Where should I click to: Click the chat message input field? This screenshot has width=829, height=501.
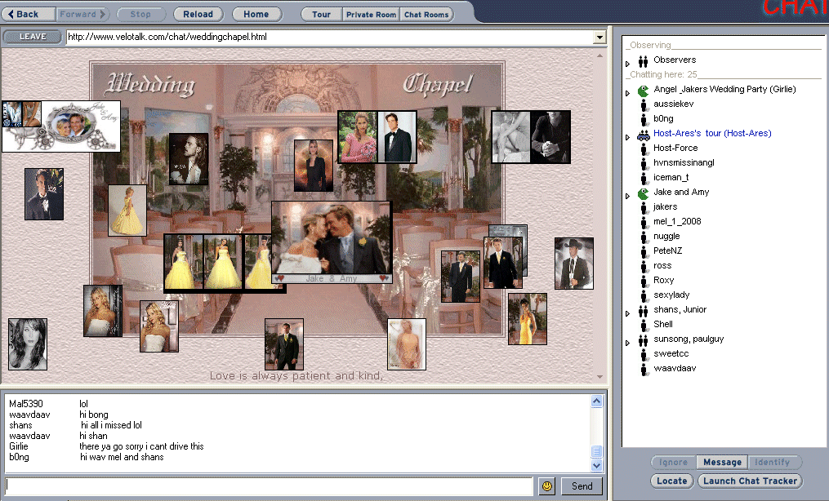tap(270, 486)
